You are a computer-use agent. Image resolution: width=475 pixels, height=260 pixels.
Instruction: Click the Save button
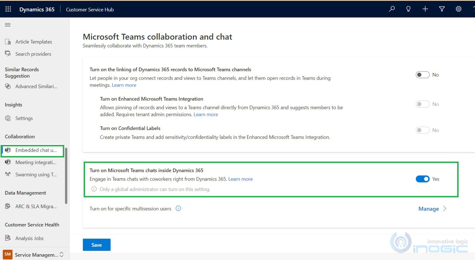(x=96, y=245)
